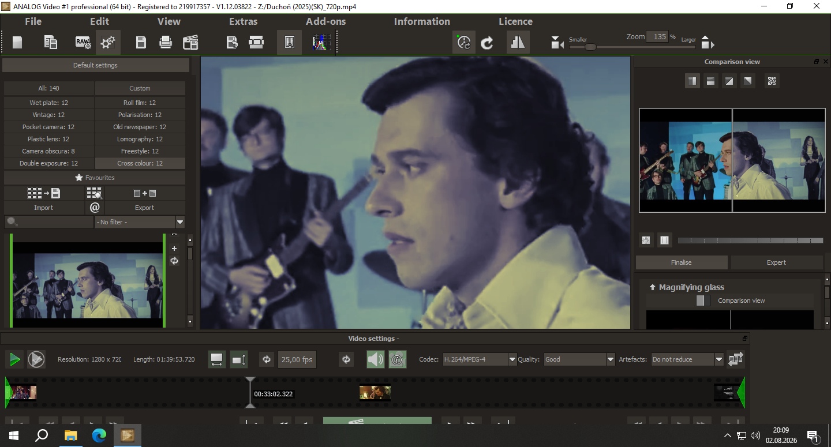831x447 pixels.
Task: Click the redo curved arrow icon
Action: coord(487,43)
